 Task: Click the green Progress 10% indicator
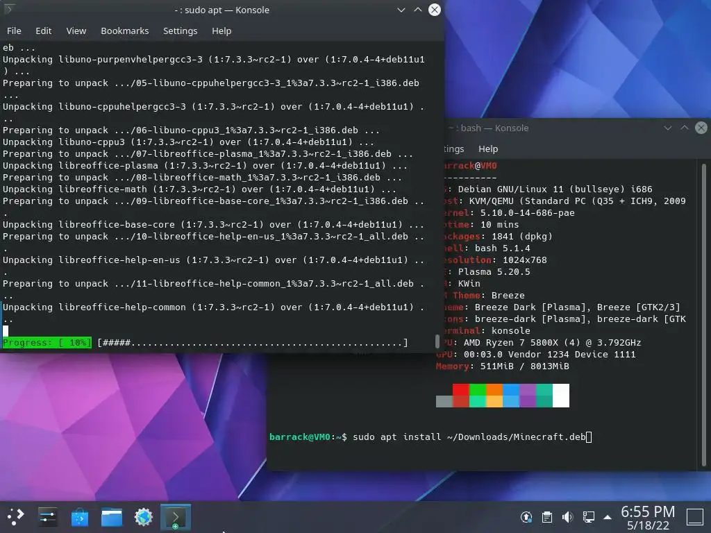[47, 343]
